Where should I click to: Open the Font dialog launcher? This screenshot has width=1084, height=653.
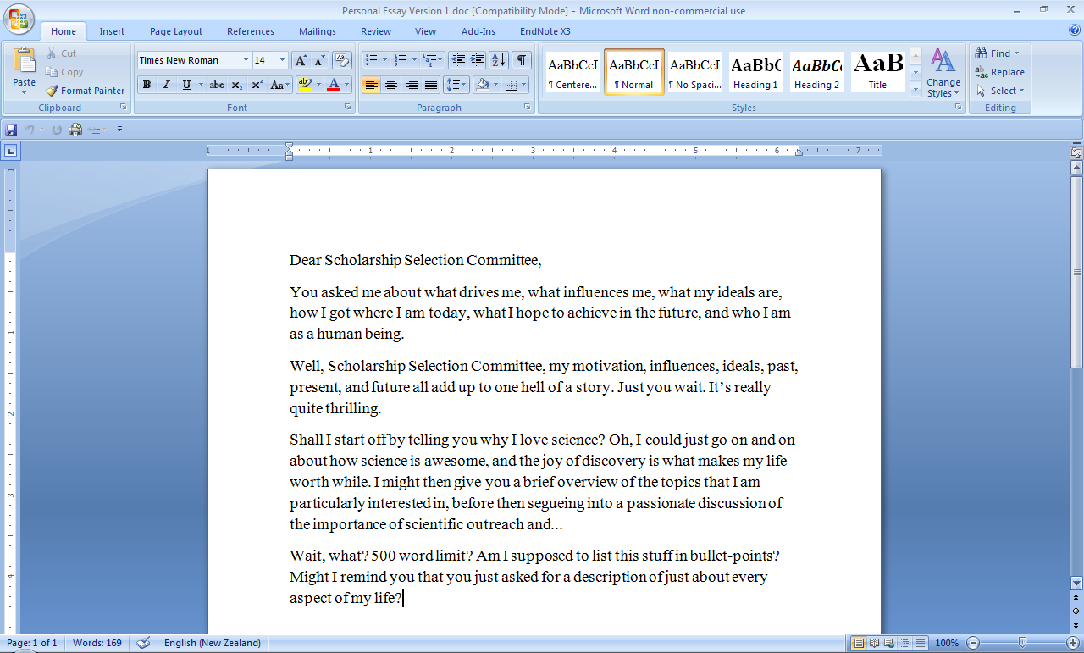347,108
